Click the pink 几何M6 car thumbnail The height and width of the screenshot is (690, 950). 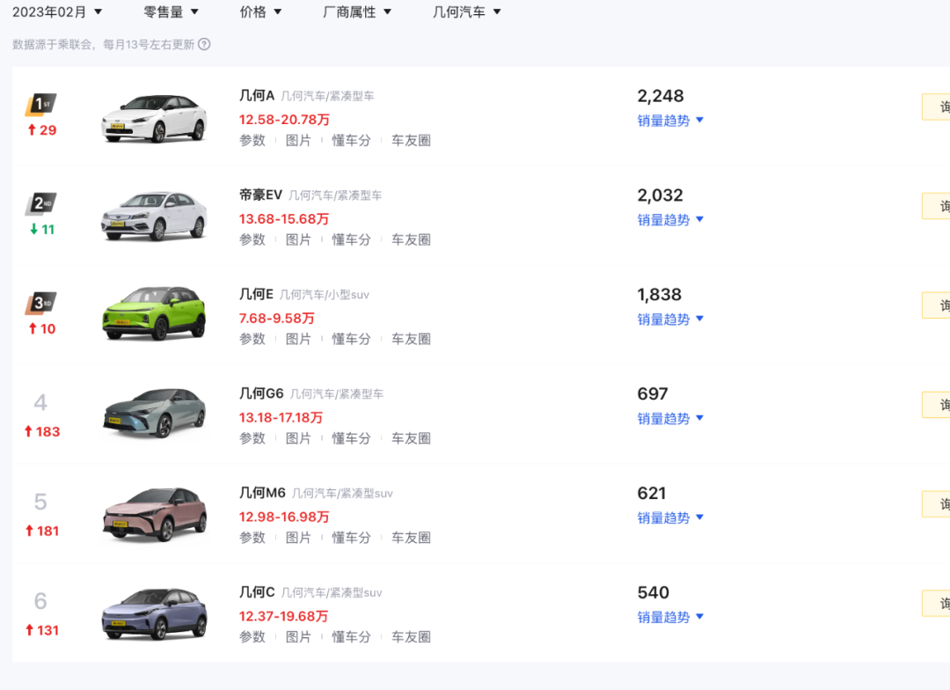click(155, 514)
